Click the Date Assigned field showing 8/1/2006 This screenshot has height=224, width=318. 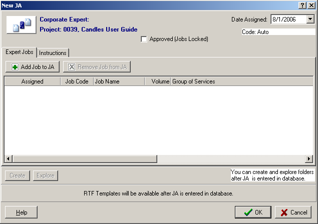point(288,19)
